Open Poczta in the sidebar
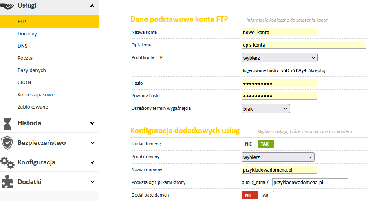Viewport: 368px width, 201px height. pyautogui.click(x=25, y=58)
